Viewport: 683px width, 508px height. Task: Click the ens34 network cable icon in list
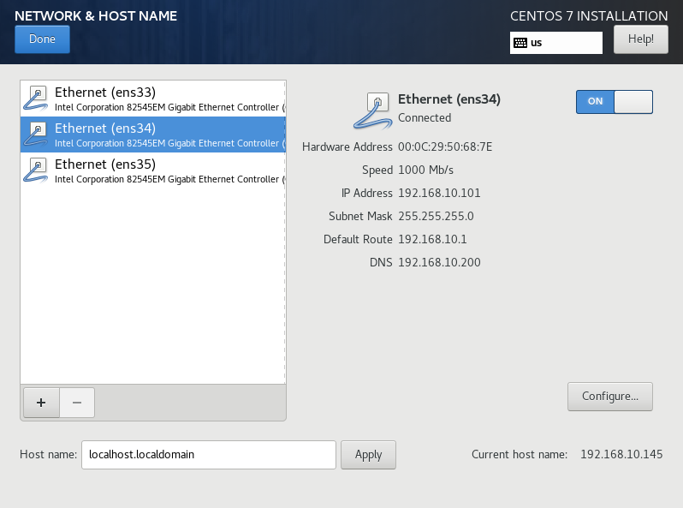(x=37, y=134)
